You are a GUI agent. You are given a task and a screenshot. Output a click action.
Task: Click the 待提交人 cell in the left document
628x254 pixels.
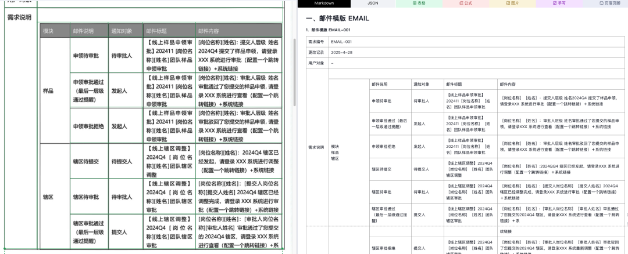126,161
